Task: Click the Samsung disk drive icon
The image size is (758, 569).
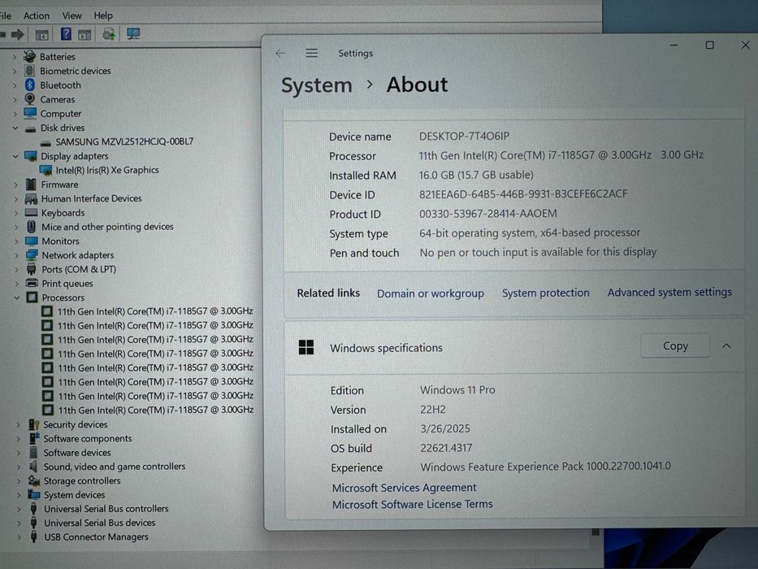Action: tap(46, 142)
